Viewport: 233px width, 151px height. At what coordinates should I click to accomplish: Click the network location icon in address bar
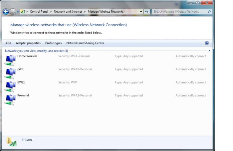coord(23,12)
